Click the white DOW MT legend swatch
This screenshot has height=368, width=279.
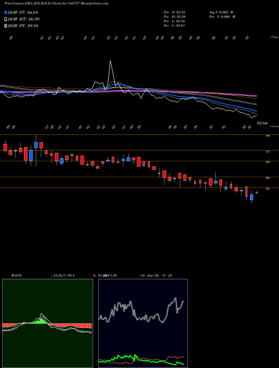[6, 20]
